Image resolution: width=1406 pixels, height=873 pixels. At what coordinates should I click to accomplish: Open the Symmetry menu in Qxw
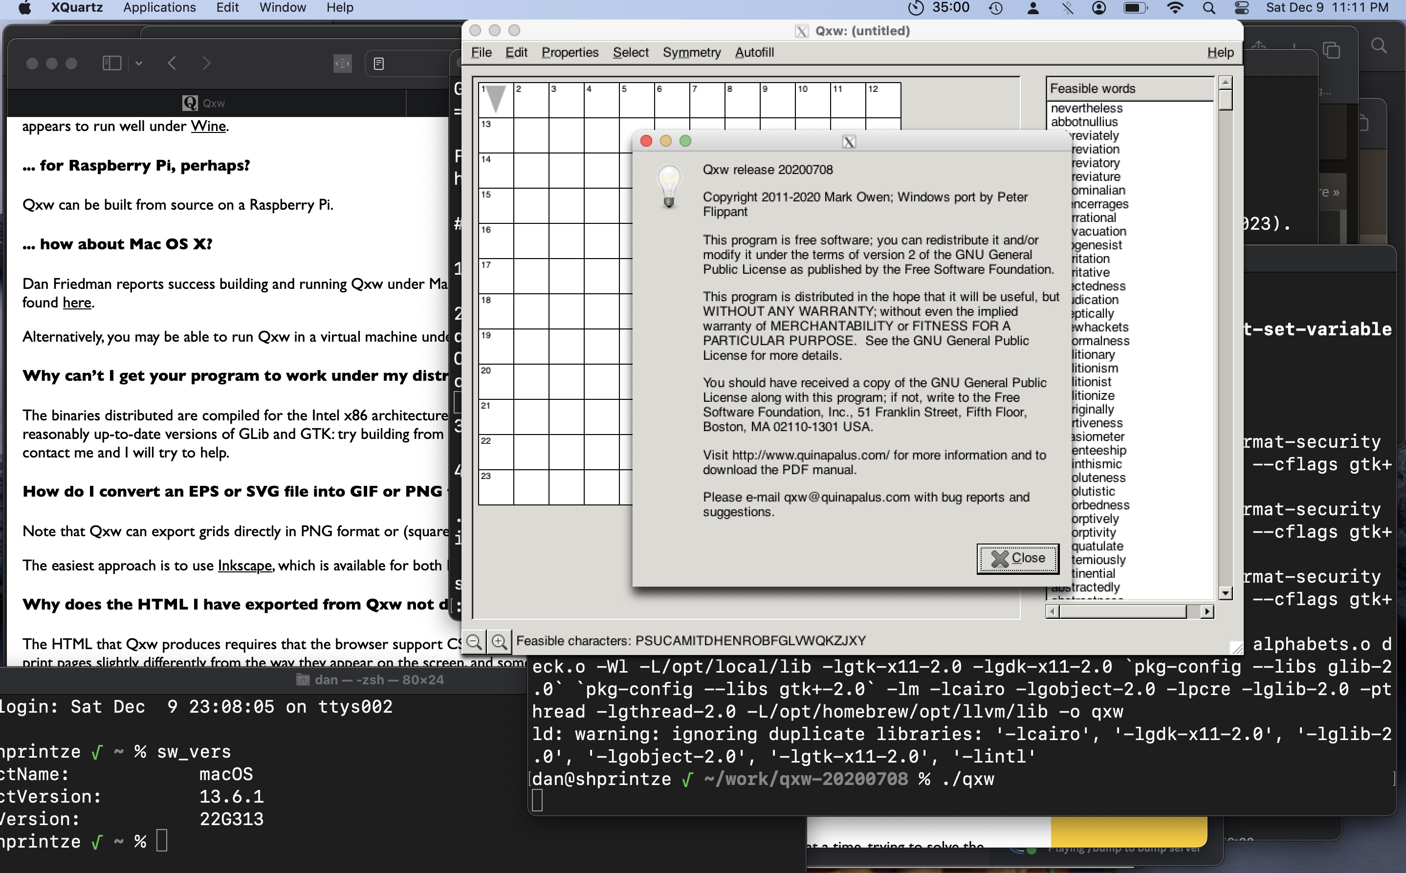(691, 52)
